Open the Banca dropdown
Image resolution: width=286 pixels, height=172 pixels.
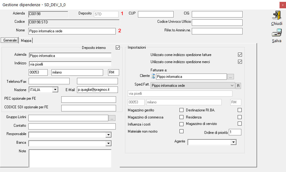tap(108, 143)
